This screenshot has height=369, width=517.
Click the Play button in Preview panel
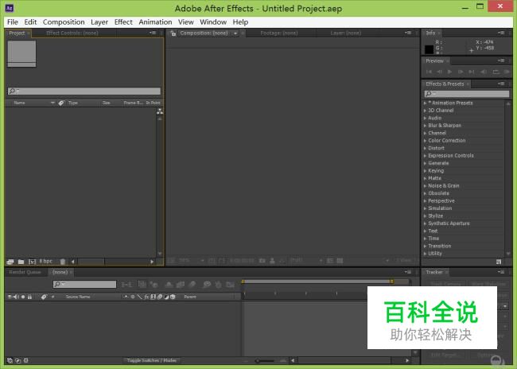pyautogui.click(x=449, y=72)
